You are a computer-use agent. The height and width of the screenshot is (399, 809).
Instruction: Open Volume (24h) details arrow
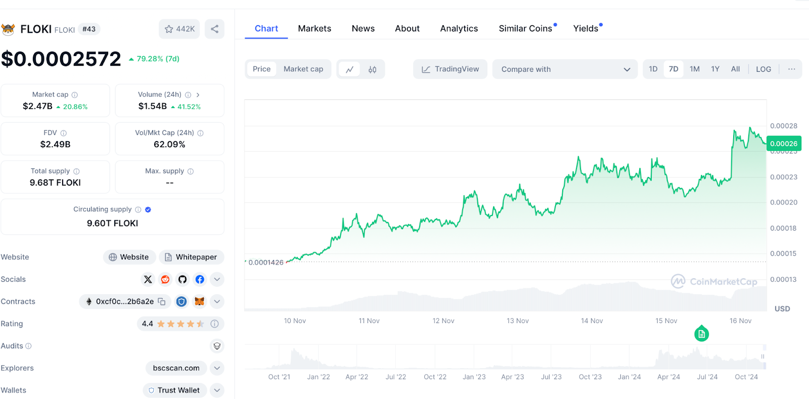coord(198,95)
